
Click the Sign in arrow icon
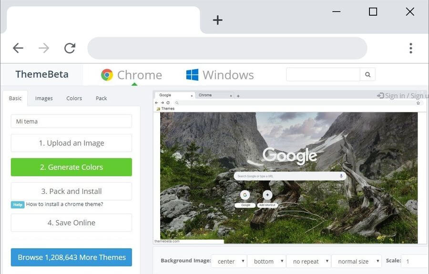tap(380, 95)
